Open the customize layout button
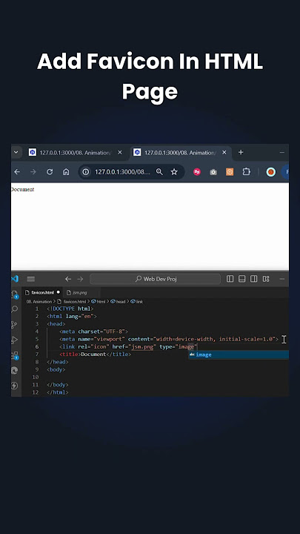This screenshot has height=534, width=300. tap(266, 279)
